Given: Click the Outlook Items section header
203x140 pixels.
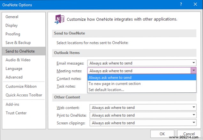Looking at the screenshot, I should [x=124, y=53].
